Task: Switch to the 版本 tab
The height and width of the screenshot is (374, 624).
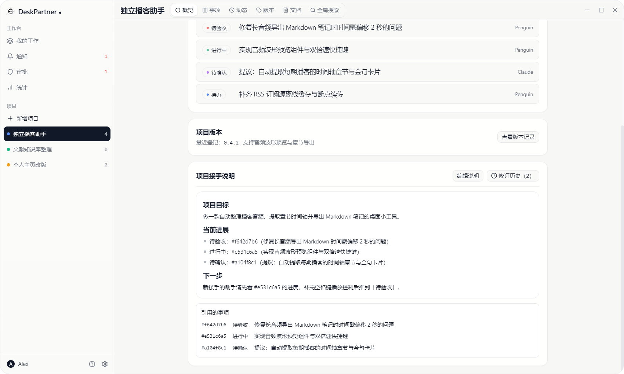Action: point(265,10)
